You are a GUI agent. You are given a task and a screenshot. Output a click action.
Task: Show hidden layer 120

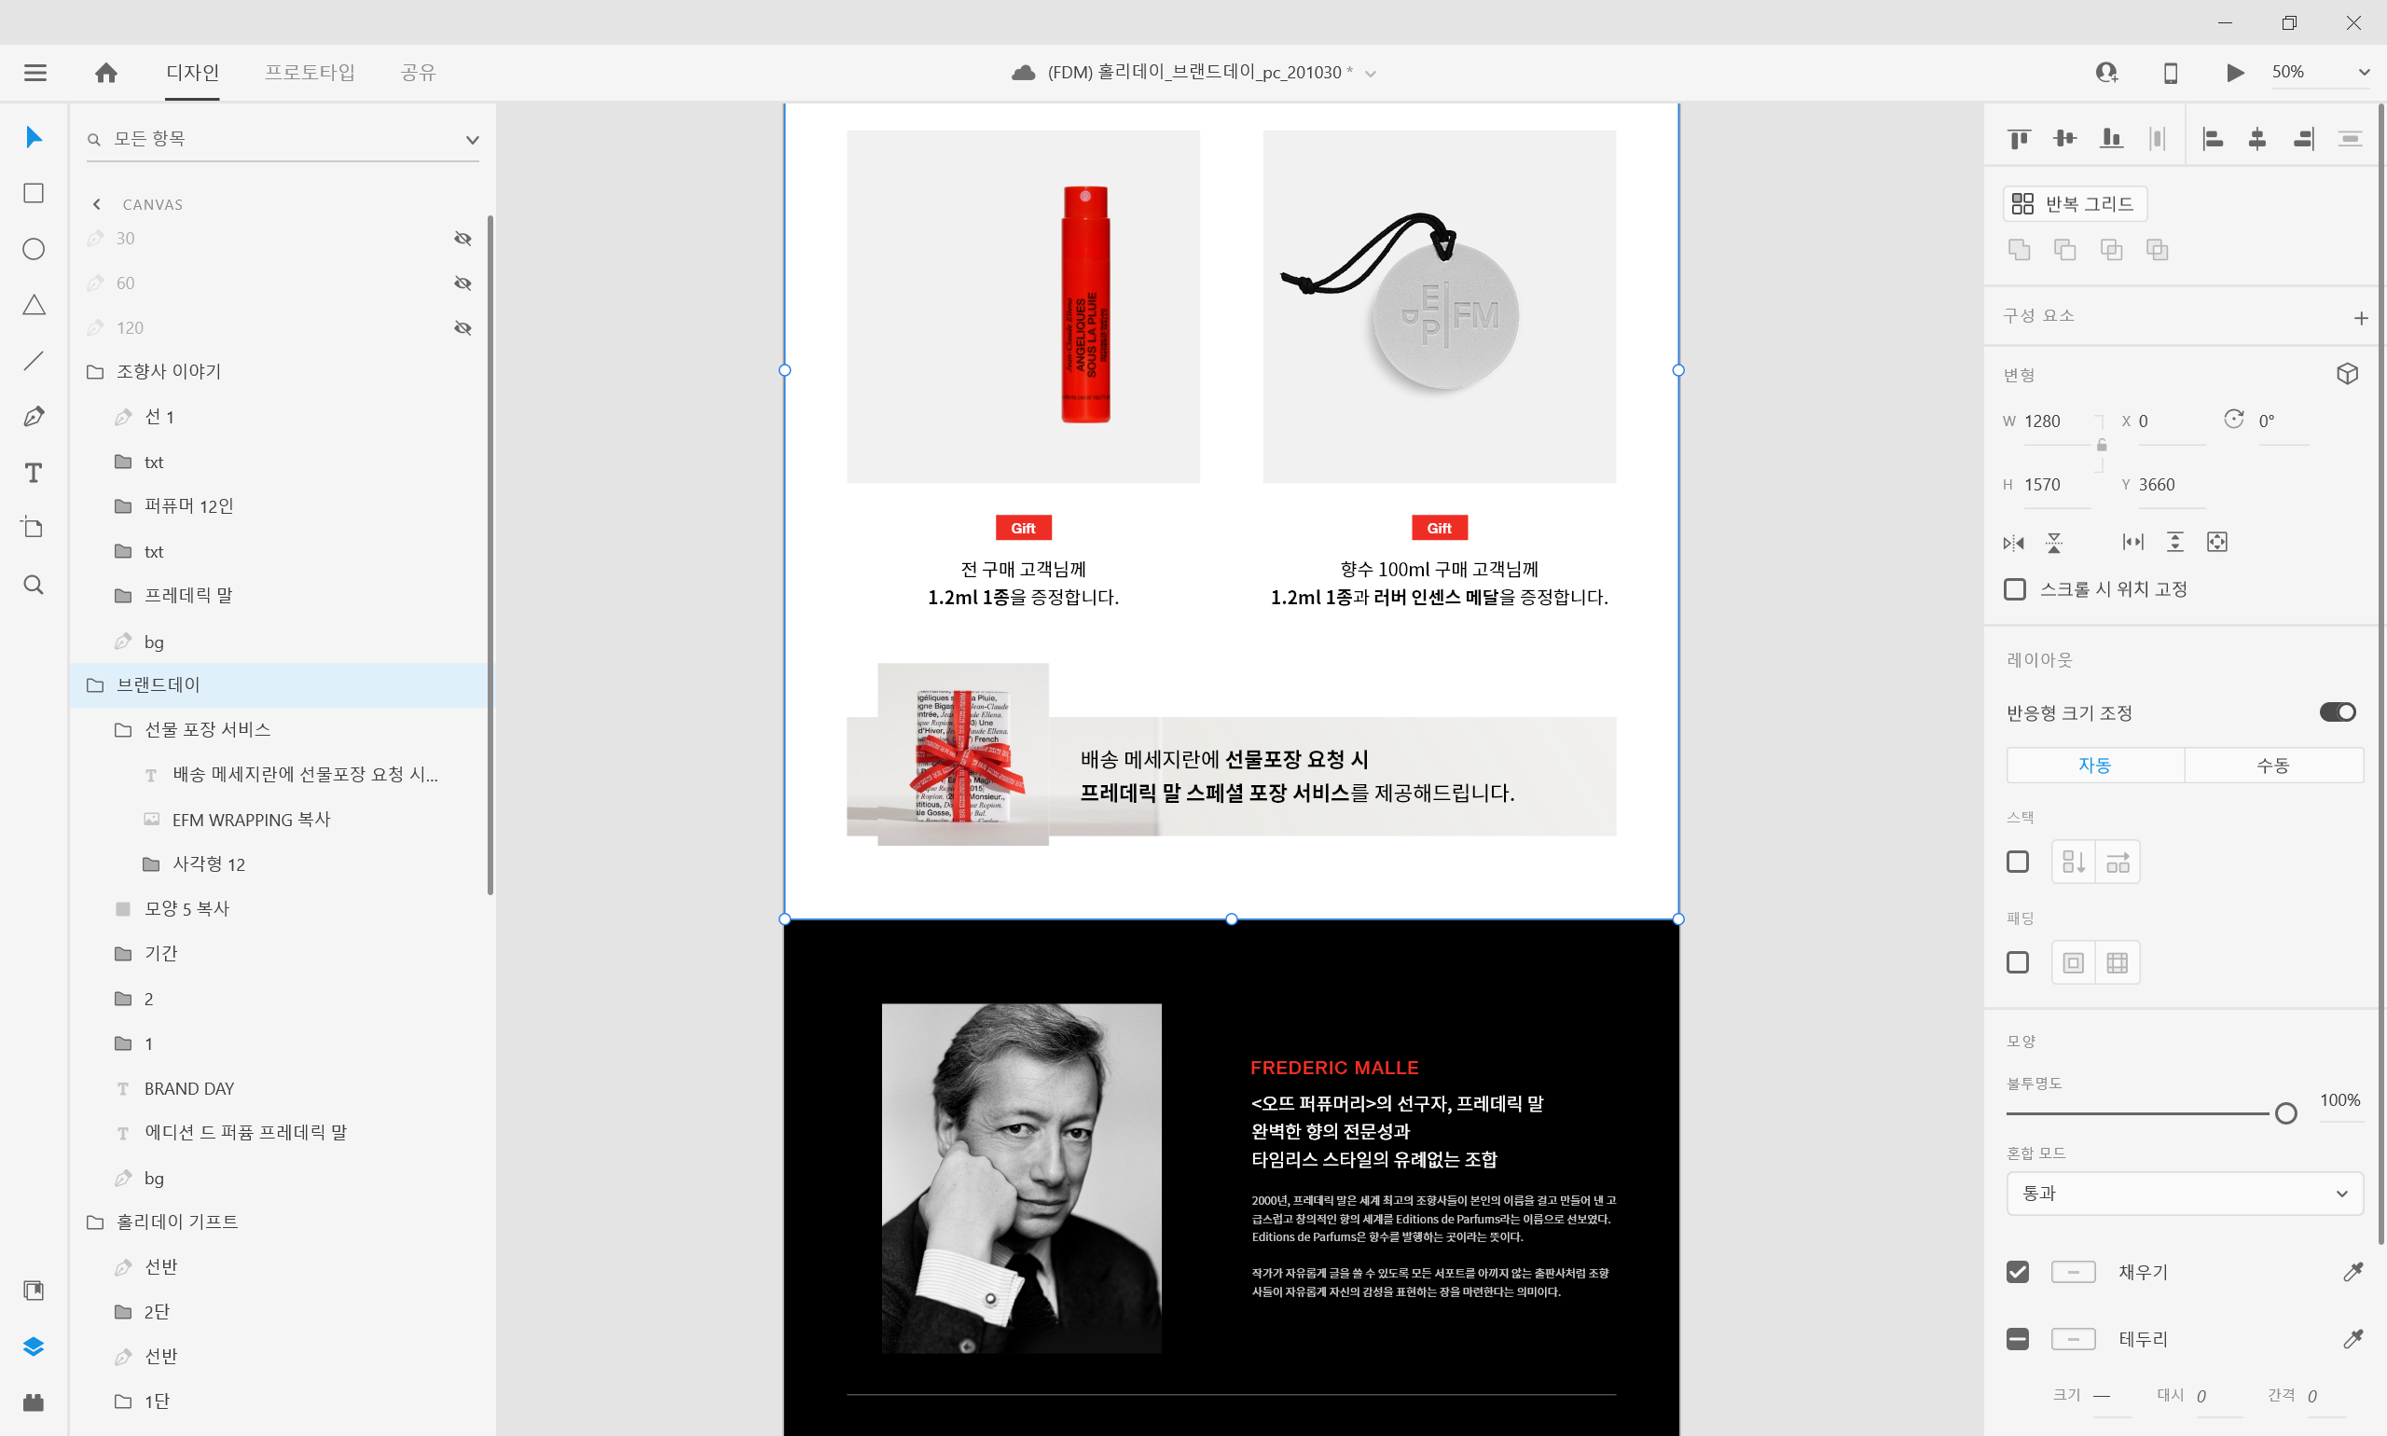(462, 328)
